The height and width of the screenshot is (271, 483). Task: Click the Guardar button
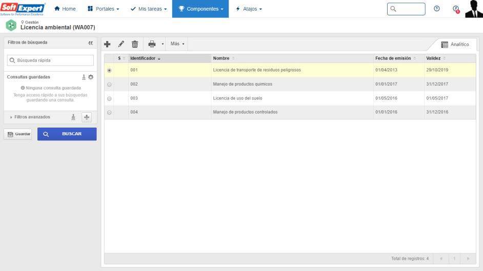pos(18,134)
